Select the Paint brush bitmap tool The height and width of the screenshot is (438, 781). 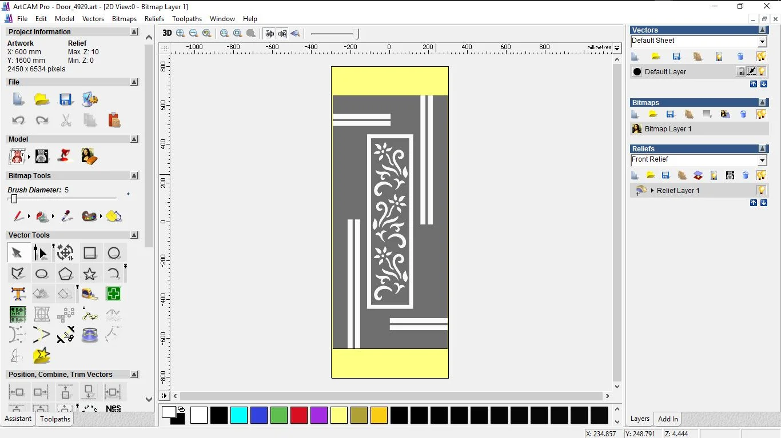[x=18, y=216]
